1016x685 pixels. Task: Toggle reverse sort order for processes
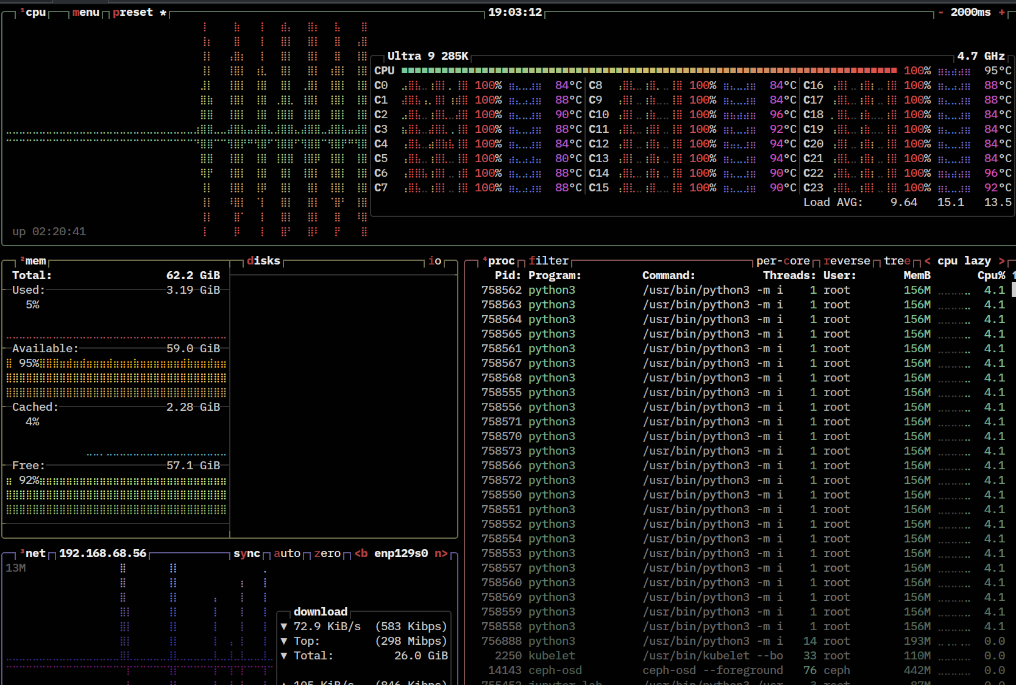point(847,261)
